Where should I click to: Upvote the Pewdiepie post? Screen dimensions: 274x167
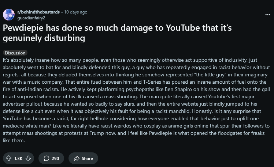[x=9, y=158]
